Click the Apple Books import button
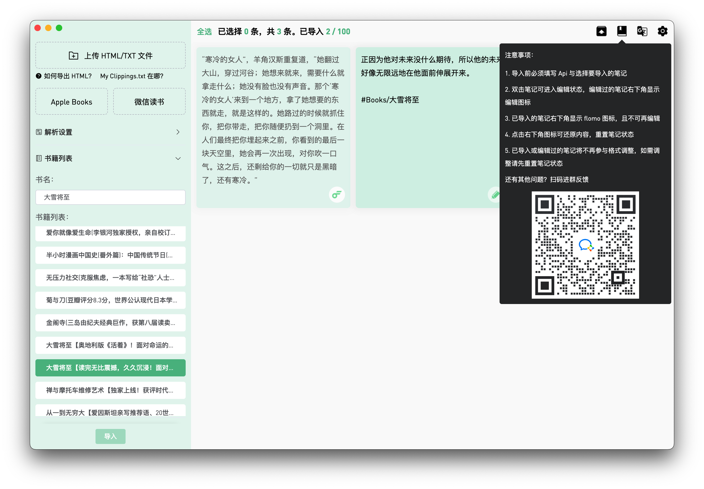704x489 pixels. 71,102
